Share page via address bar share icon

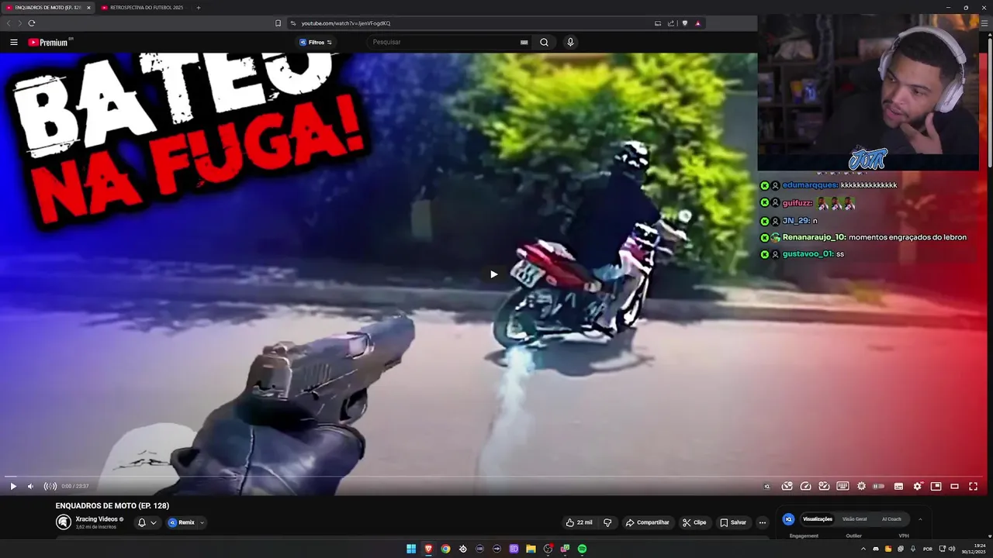pyautogui.click(x=671, y=23)
